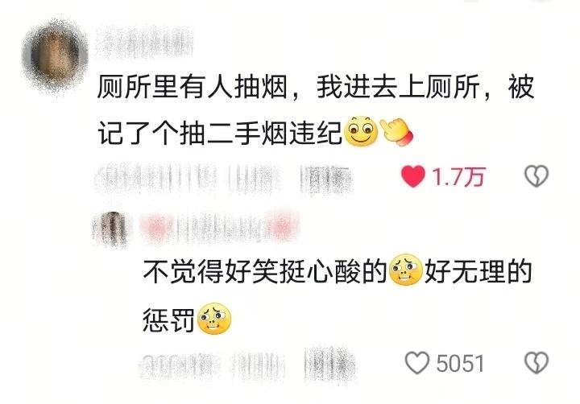This screenshot has height=404, width=580.
Task: Select the reply text 不觉得好笑挺心酸的
Action: click(265, 271)
